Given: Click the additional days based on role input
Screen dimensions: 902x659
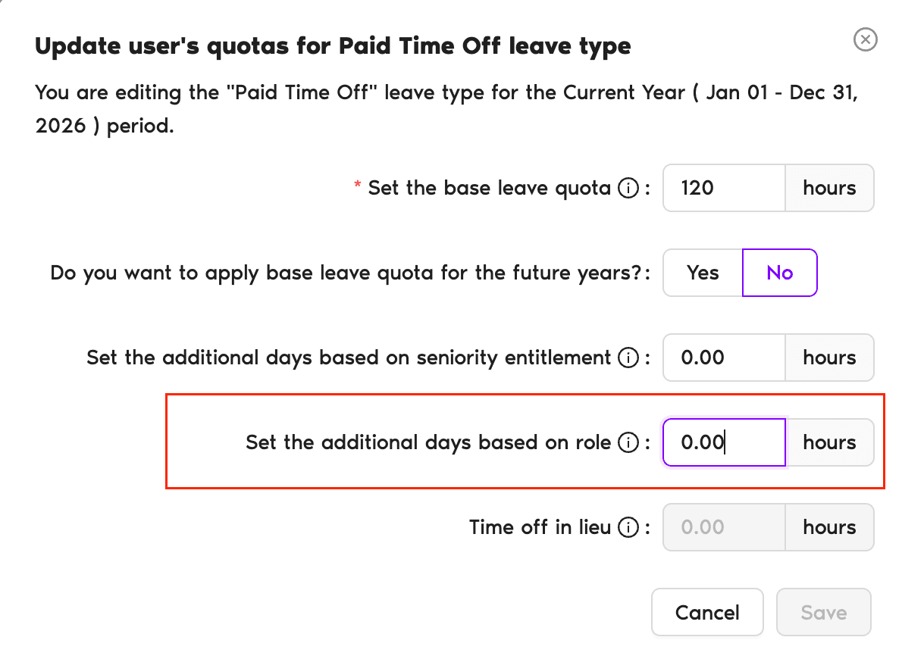Looking at the screenshot, I should click(723, 442).
